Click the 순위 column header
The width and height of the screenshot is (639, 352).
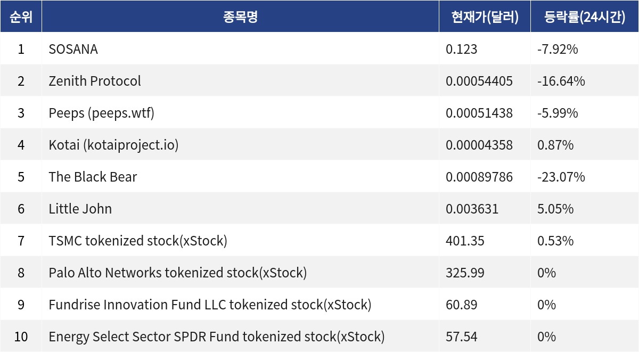[x=21, y=17]
